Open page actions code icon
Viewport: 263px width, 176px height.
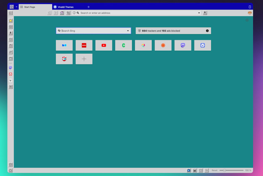[207, 170]
